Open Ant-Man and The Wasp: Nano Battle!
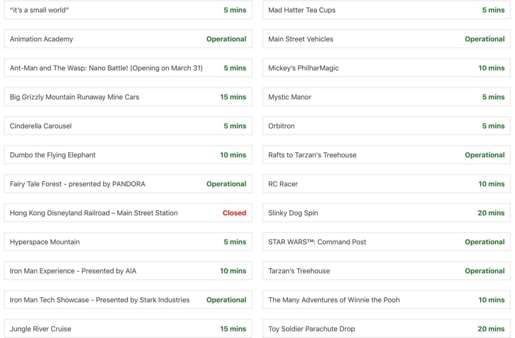 click(x=128, y=68)
